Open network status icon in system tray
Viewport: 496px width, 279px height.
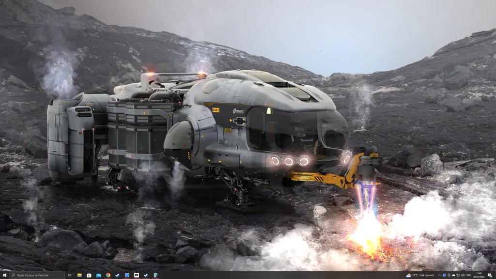(x=458, y=275)
